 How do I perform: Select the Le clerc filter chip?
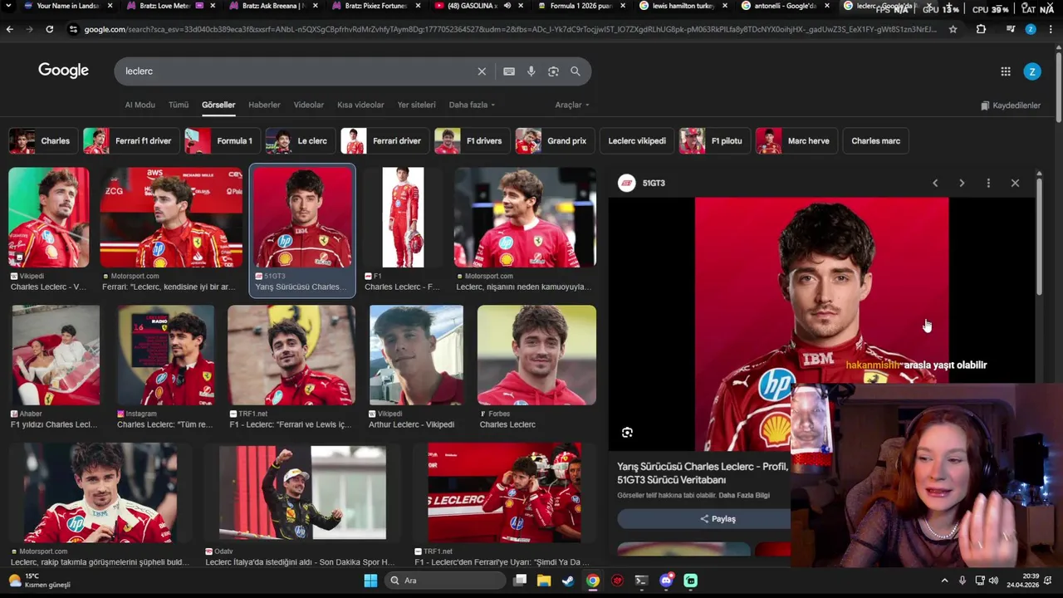pyautogui.click(x=300, y=141)
